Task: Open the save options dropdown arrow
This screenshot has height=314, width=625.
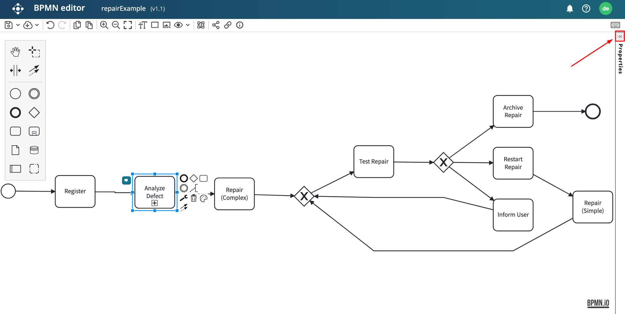Action: [18, 25]
